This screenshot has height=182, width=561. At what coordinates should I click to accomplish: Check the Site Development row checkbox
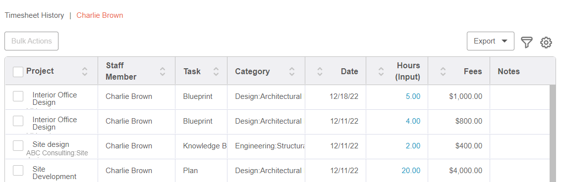18,170
